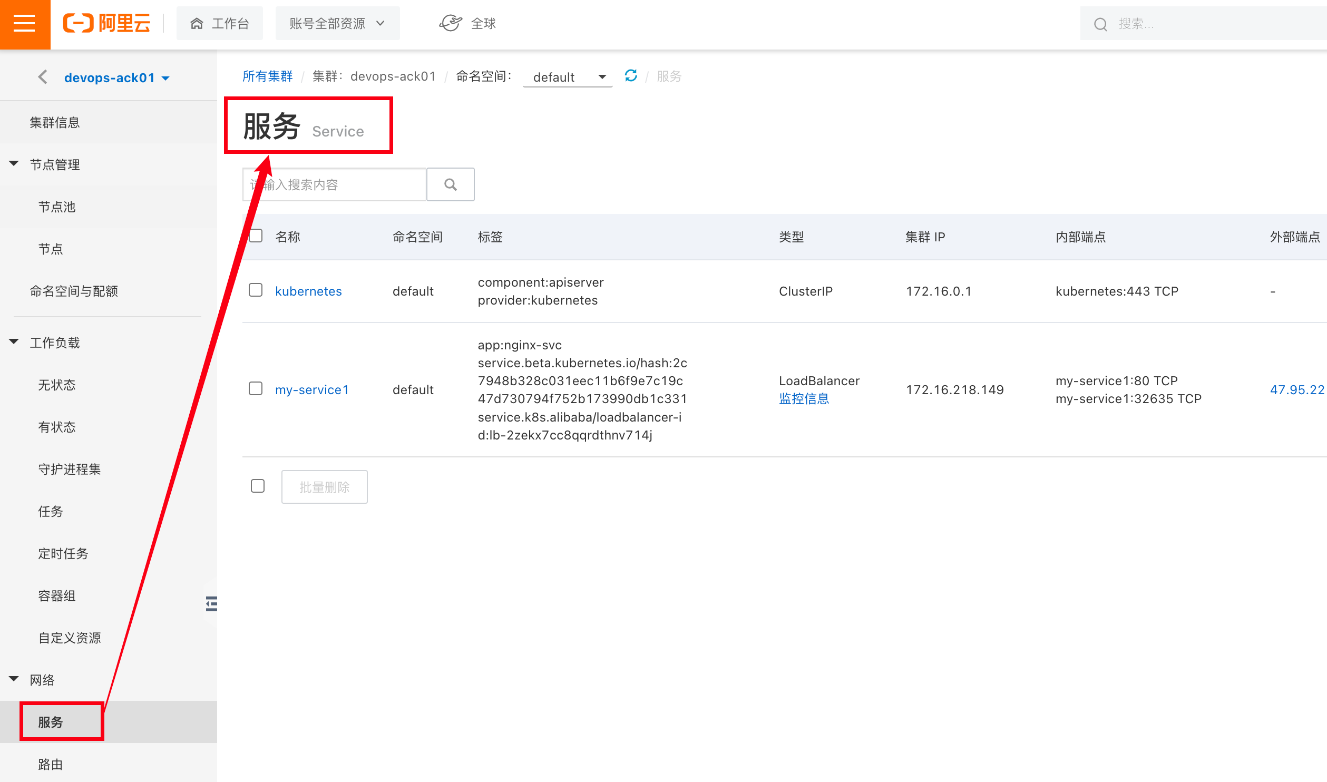This screenshot has width=1327, height=782.
Task: Go back using sidebar left arrow
Action: tap(43, 77)
